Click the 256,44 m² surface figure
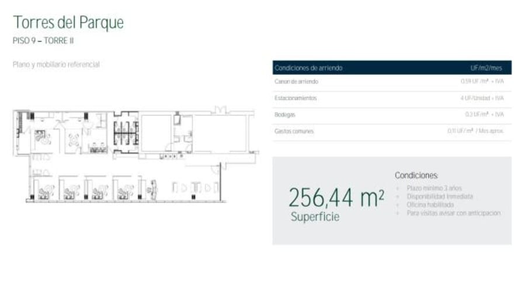This screenshot has height=292, width=525. (x=336, y=198)
